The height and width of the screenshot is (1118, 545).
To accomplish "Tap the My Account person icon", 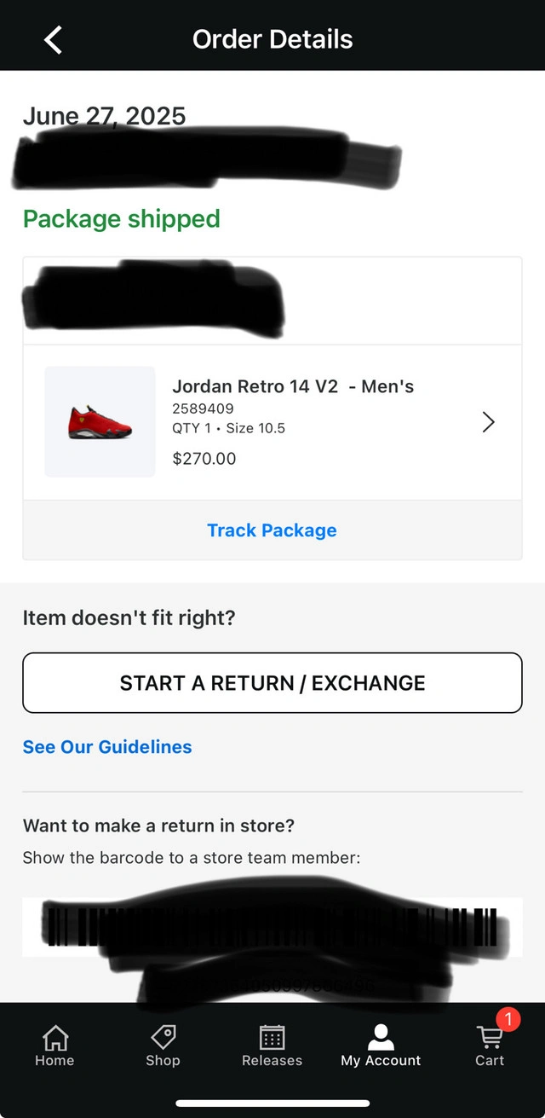I will point(381,1037).
